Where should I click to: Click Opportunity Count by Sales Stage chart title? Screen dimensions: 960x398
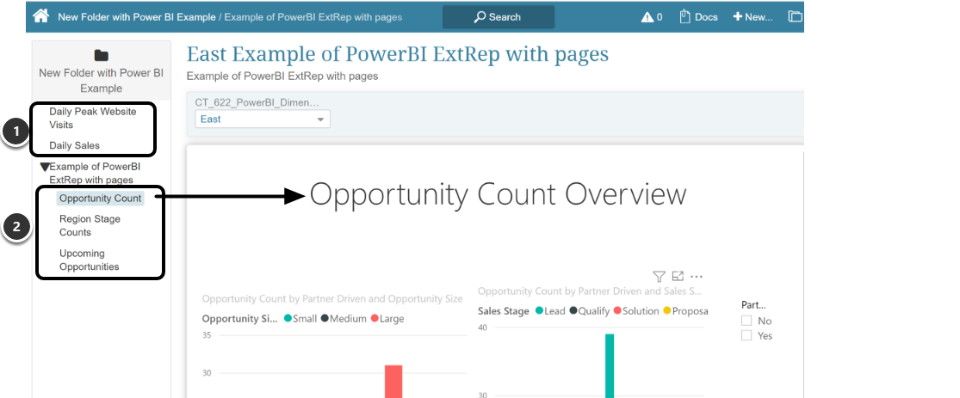click(590, 291)
